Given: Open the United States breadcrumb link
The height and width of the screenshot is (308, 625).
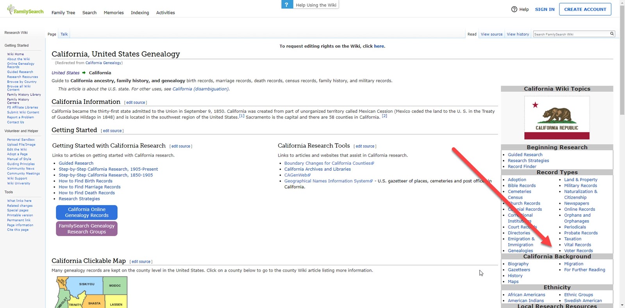Looking at the screenshot, I should 66,73.
